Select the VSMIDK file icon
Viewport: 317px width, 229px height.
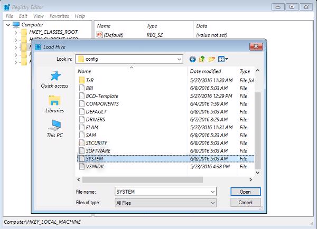click(x=82, y=166)
